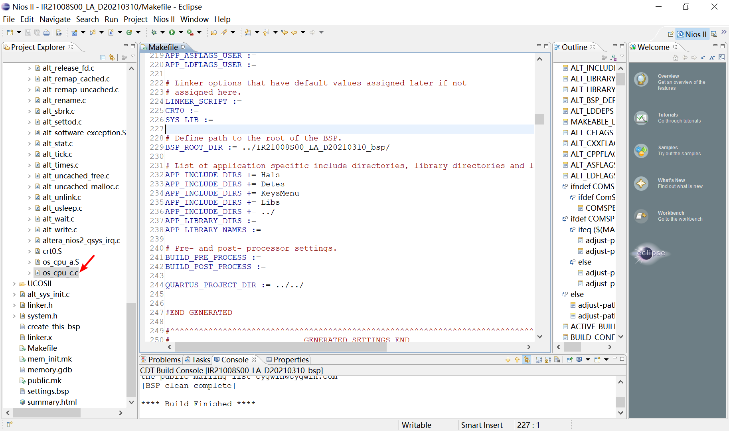Viewport: 729px width, 431px height.
Task: Click the Debug bug icon
Action: point(154,32)
